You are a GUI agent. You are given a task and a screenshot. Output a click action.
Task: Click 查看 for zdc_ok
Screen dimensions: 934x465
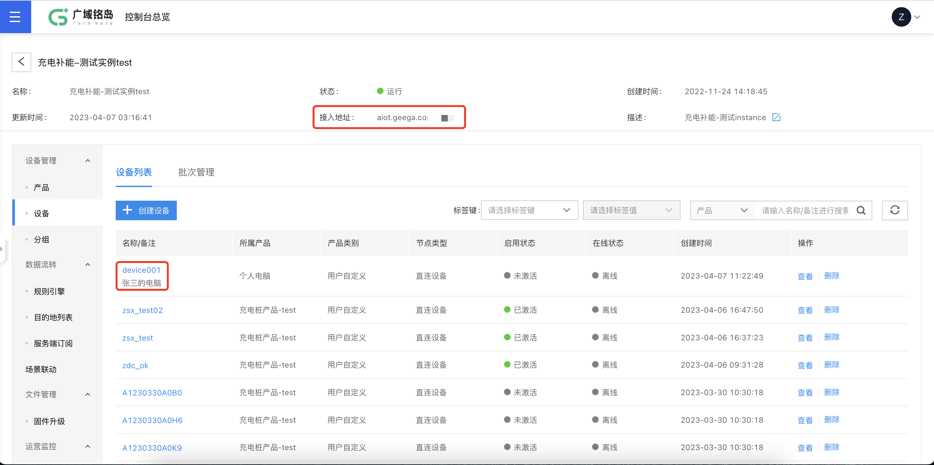pos(805,365)
